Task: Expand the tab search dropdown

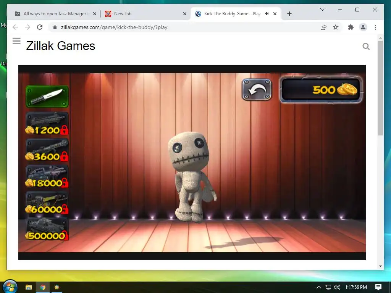Action: coord(322,10)
